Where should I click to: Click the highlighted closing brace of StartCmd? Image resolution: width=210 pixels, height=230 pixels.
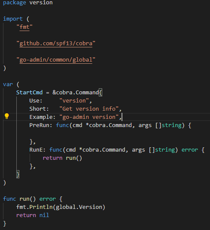[18, 174]
